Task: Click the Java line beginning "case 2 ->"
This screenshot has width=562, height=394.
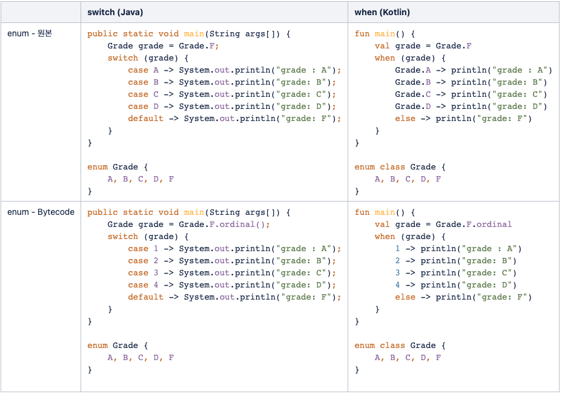Action: click(232, 261)
